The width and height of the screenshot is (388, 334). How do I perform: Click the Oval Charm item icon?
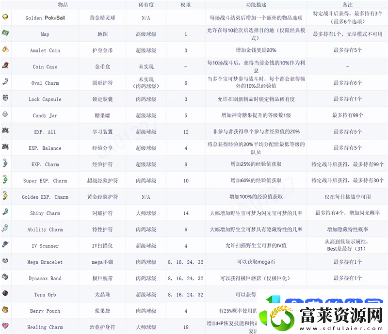point(5,81)
